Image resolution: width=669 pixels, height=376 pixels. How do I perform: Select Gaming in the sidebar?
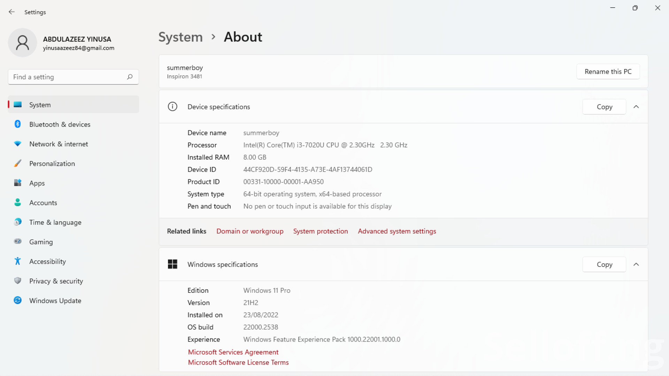point(73,242)
